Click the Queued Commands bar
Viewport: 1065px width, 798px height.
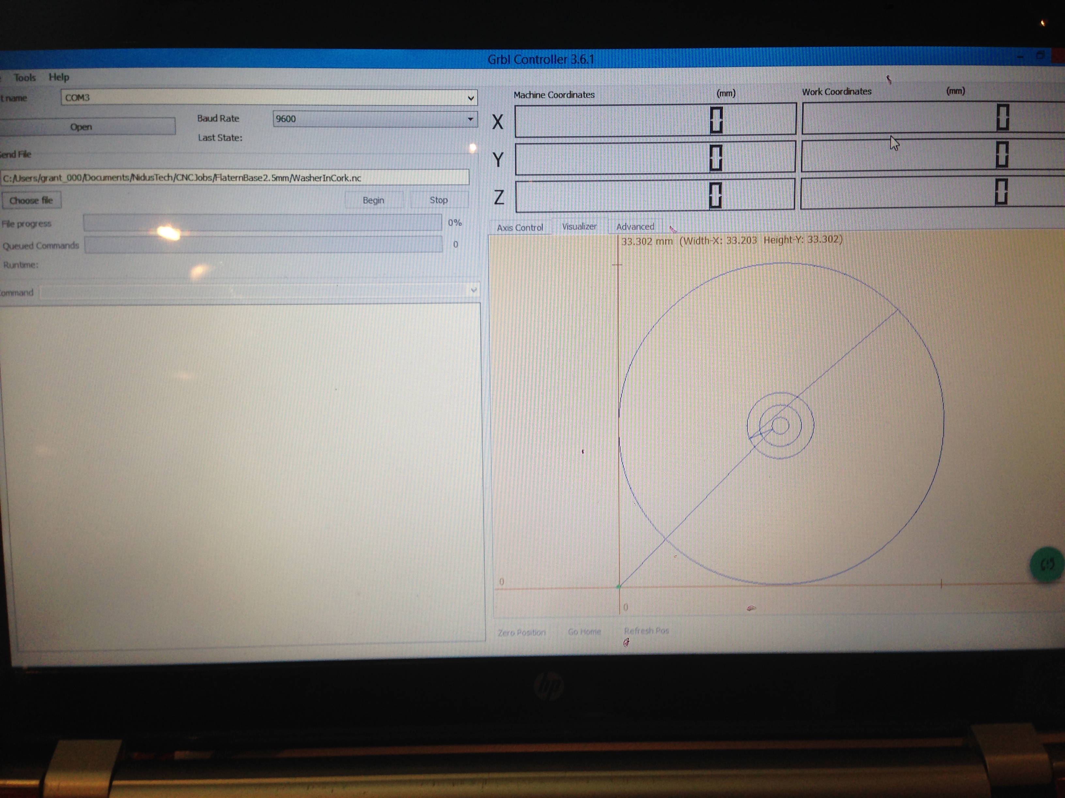(x=263, y=244)
